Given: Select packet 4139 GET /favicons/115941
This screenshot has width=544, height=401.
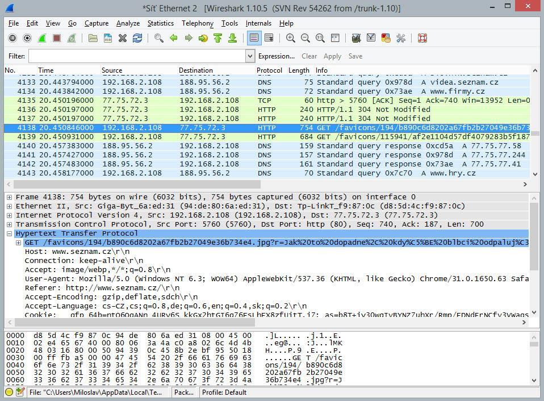Looking at the screenshot, I should coord(267,137).
